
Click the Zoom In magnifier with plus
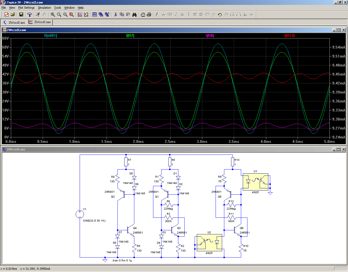click(x=53, y=15)
